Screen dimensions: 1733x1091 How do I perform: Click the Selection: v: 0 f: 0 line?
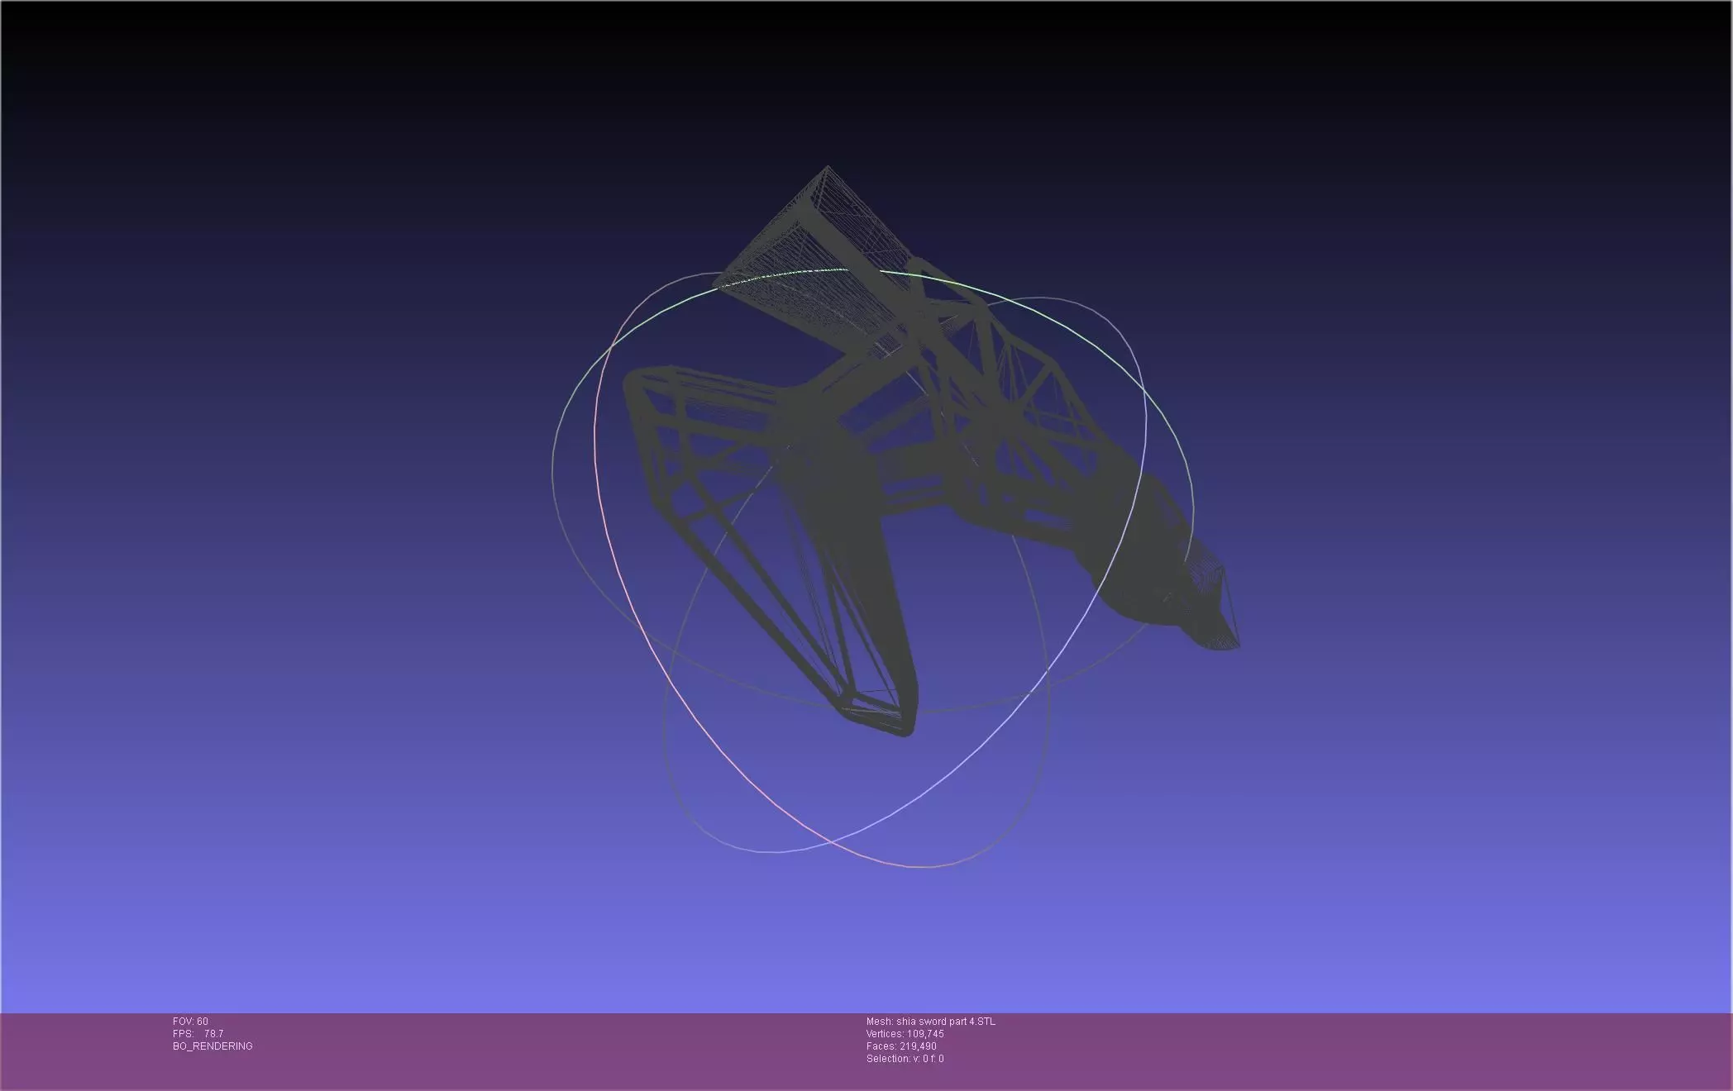tap(905, 1059)
